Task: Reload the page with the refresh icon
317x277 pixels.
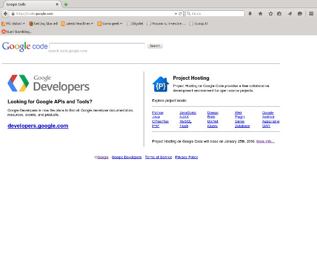Action: [180, 14]
